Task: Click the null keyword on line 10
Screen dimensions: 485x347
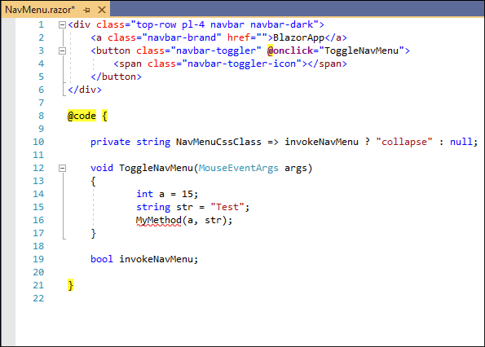Action: coord(461,142)
